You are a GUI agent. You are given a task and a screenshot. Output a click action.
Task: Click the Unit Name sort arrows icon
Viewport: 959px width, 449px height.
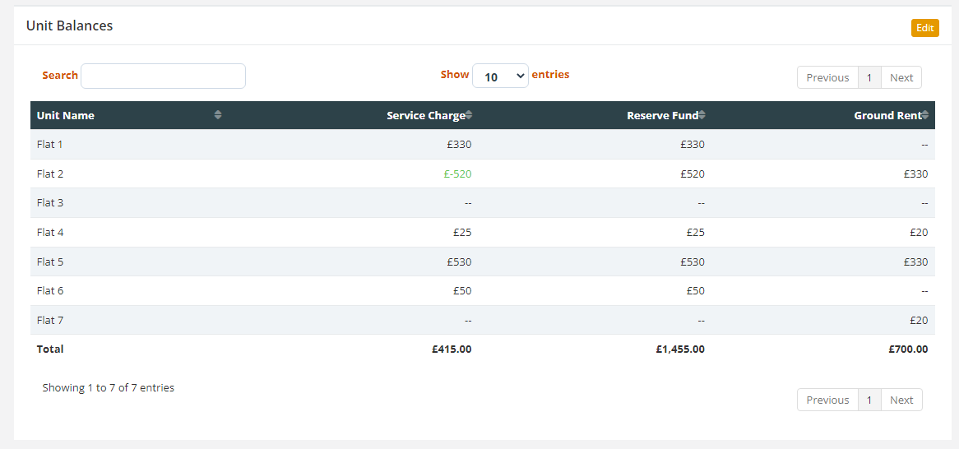pyautogui.click(x=218, y=115)
